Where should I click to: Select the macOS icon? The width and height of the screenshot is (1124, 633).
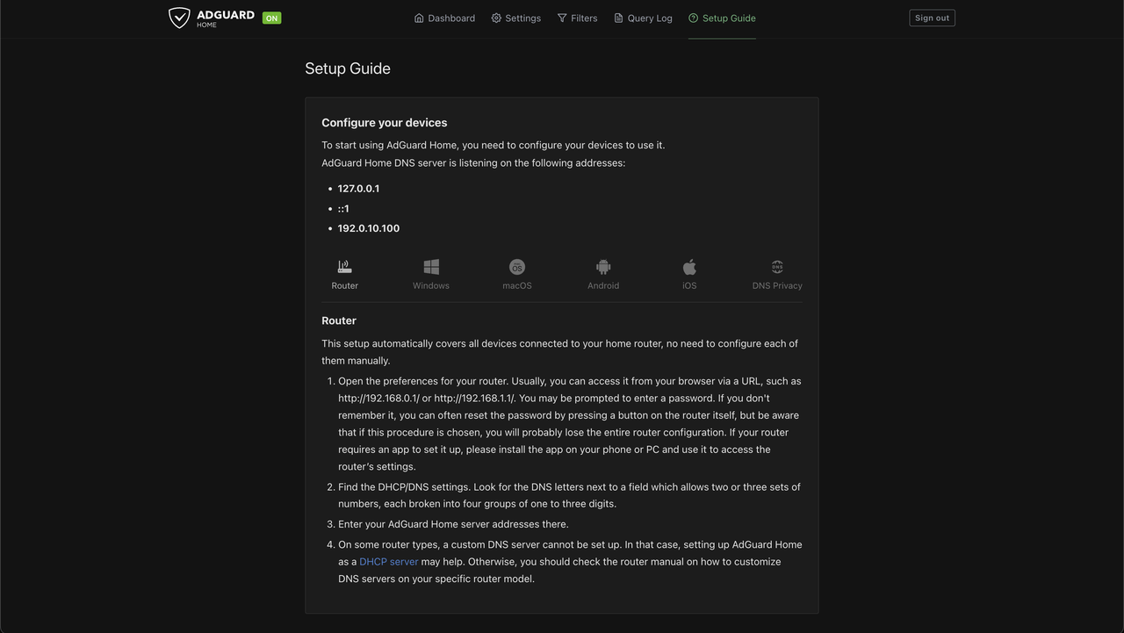tap(517, 267)
